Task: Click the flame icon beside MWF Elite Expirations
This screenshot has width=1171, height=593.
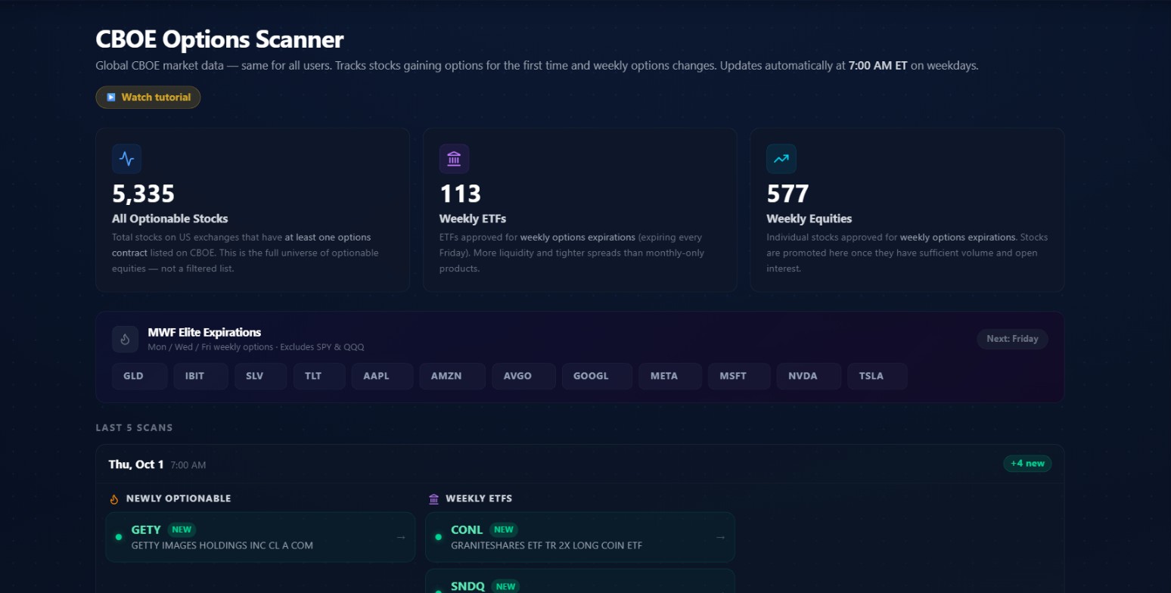Action: [125, 340]
